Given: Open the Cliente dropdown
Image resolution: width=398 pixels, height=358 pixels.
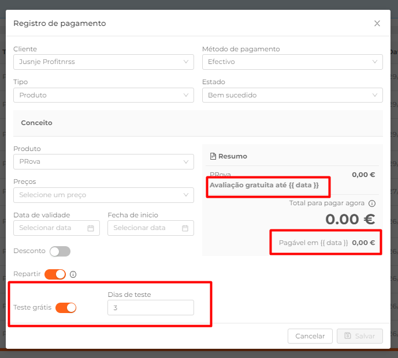Looking at the screenshot, I should pos(103,62).
